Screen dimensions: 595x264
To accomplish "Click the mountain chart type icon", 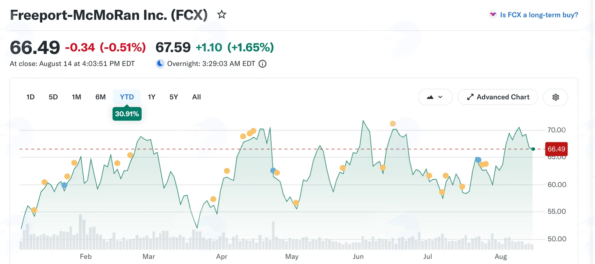I will click(x=430, y=97).
